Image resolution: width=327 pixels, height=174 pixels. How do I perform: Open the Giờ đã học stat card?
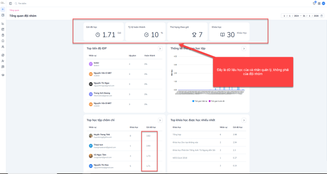coord(103,32)
